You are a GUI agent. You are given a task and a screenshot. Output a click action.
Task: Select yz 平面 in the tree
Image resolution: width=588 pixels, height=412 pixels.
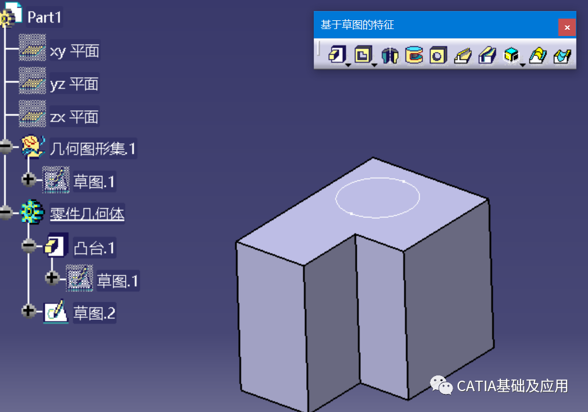(x=74, y=84)
